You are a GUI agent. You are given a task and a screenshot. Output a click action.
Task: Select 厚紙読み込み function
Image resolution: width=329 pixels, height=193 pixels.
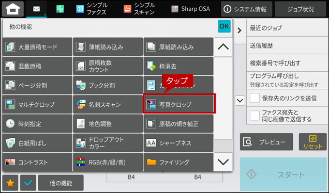pos(178,47)
